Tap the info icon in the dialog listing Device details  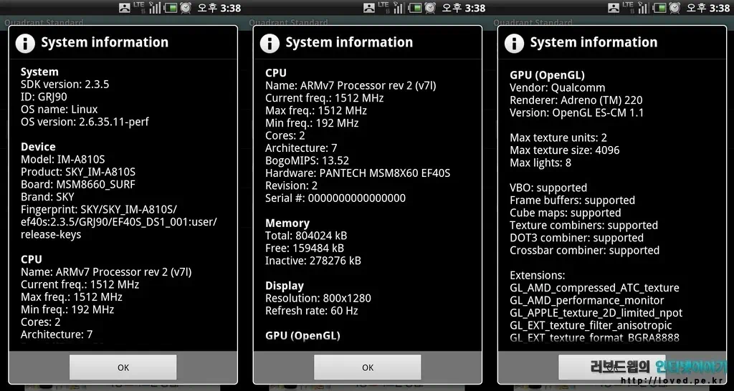[25, 43]
